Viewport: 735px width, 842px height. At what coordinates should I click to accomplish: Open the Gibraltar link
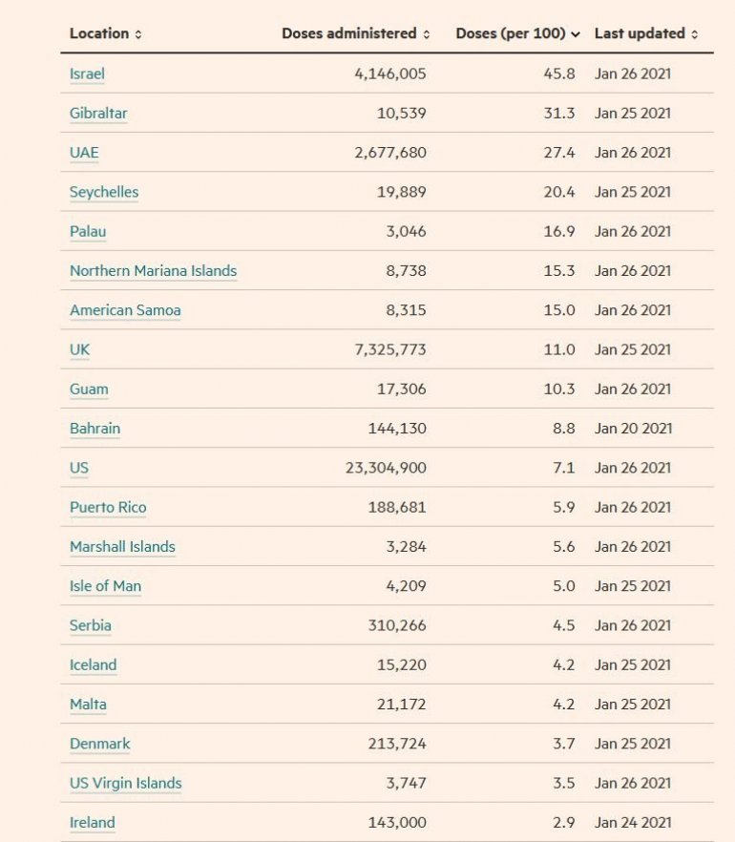click(x=98, y=113)
